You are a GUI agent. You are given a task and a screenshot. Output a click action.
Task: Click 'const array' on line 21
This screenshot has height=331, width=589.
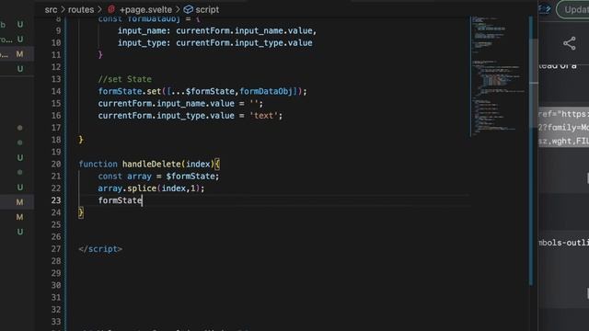[124, 176]
